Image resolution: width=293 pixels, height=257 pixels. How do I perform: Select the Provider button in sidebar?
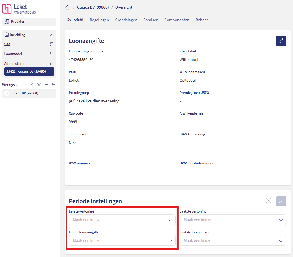tap(29, 22)
